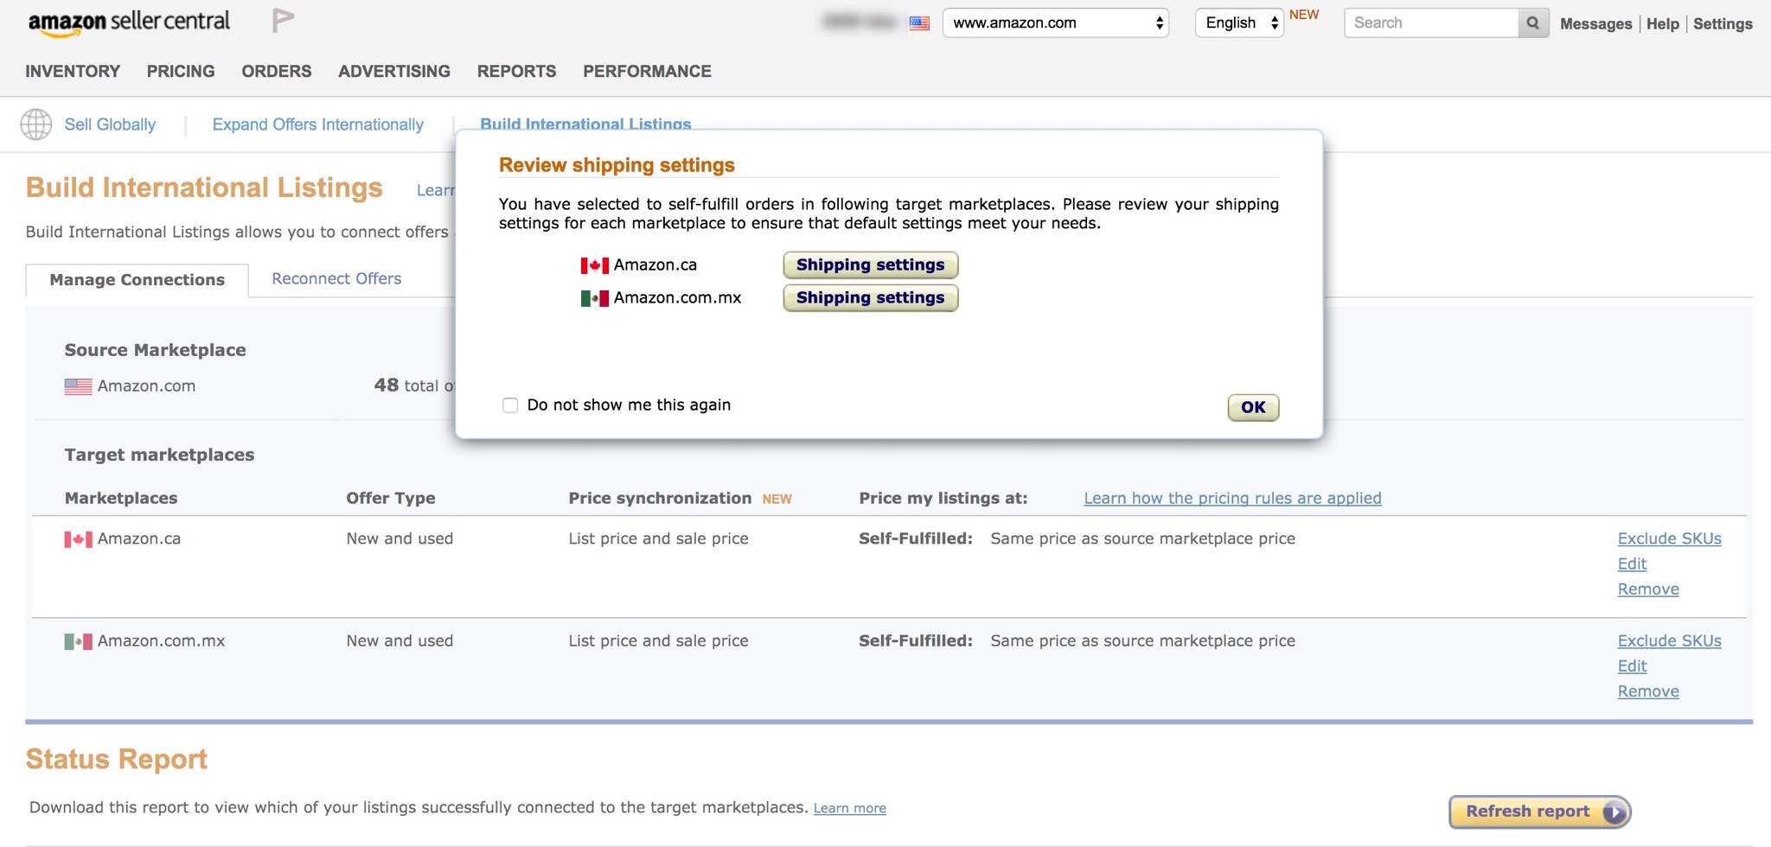Open the ORDERS menu
Image resolution: width=1771 pixels, height=847 pixels.
point(277,72)
